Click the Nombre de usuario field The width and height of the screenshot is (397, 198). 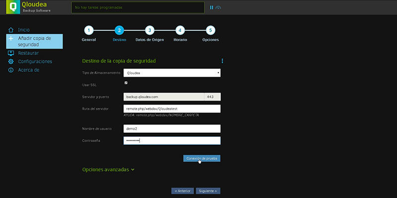point(172,129)
